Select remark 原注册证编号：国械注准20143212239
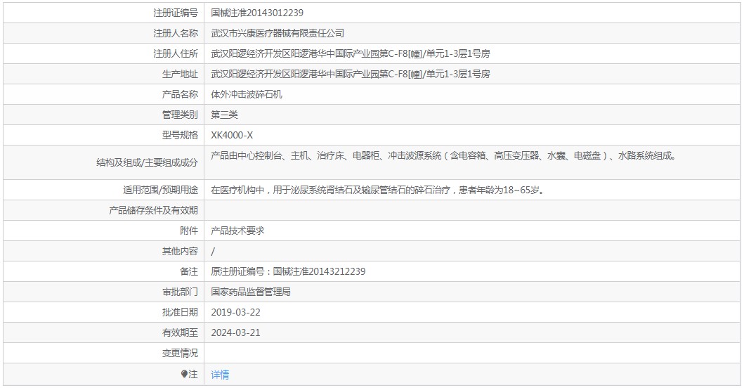744x388 pixels. pyautogui.click(x=288, y=271)
